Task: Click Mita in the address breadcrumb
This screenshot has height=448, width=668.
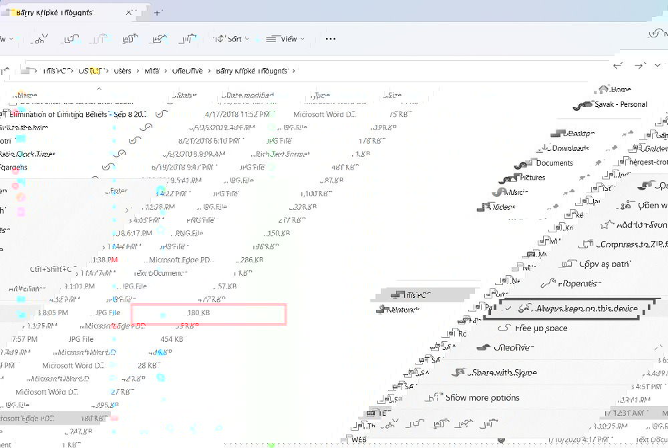Action: [151, 71]
